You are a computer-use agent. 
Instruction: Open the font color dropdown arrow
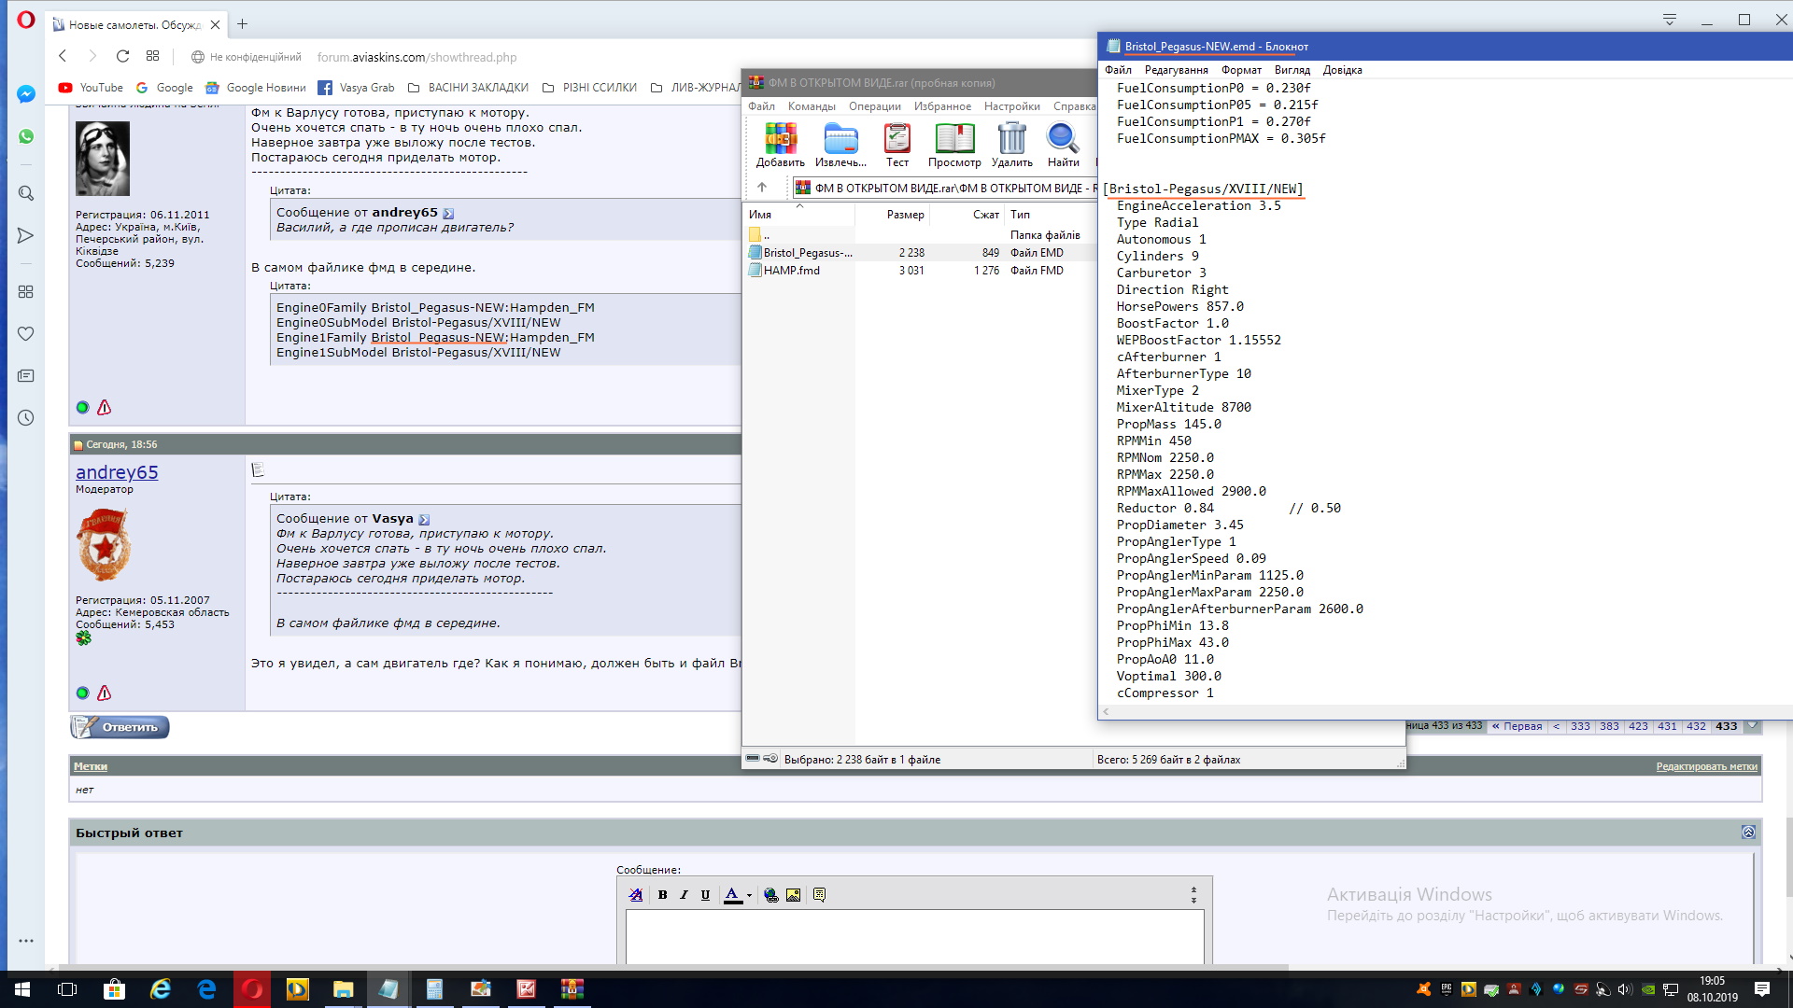(x=749, y=896)
